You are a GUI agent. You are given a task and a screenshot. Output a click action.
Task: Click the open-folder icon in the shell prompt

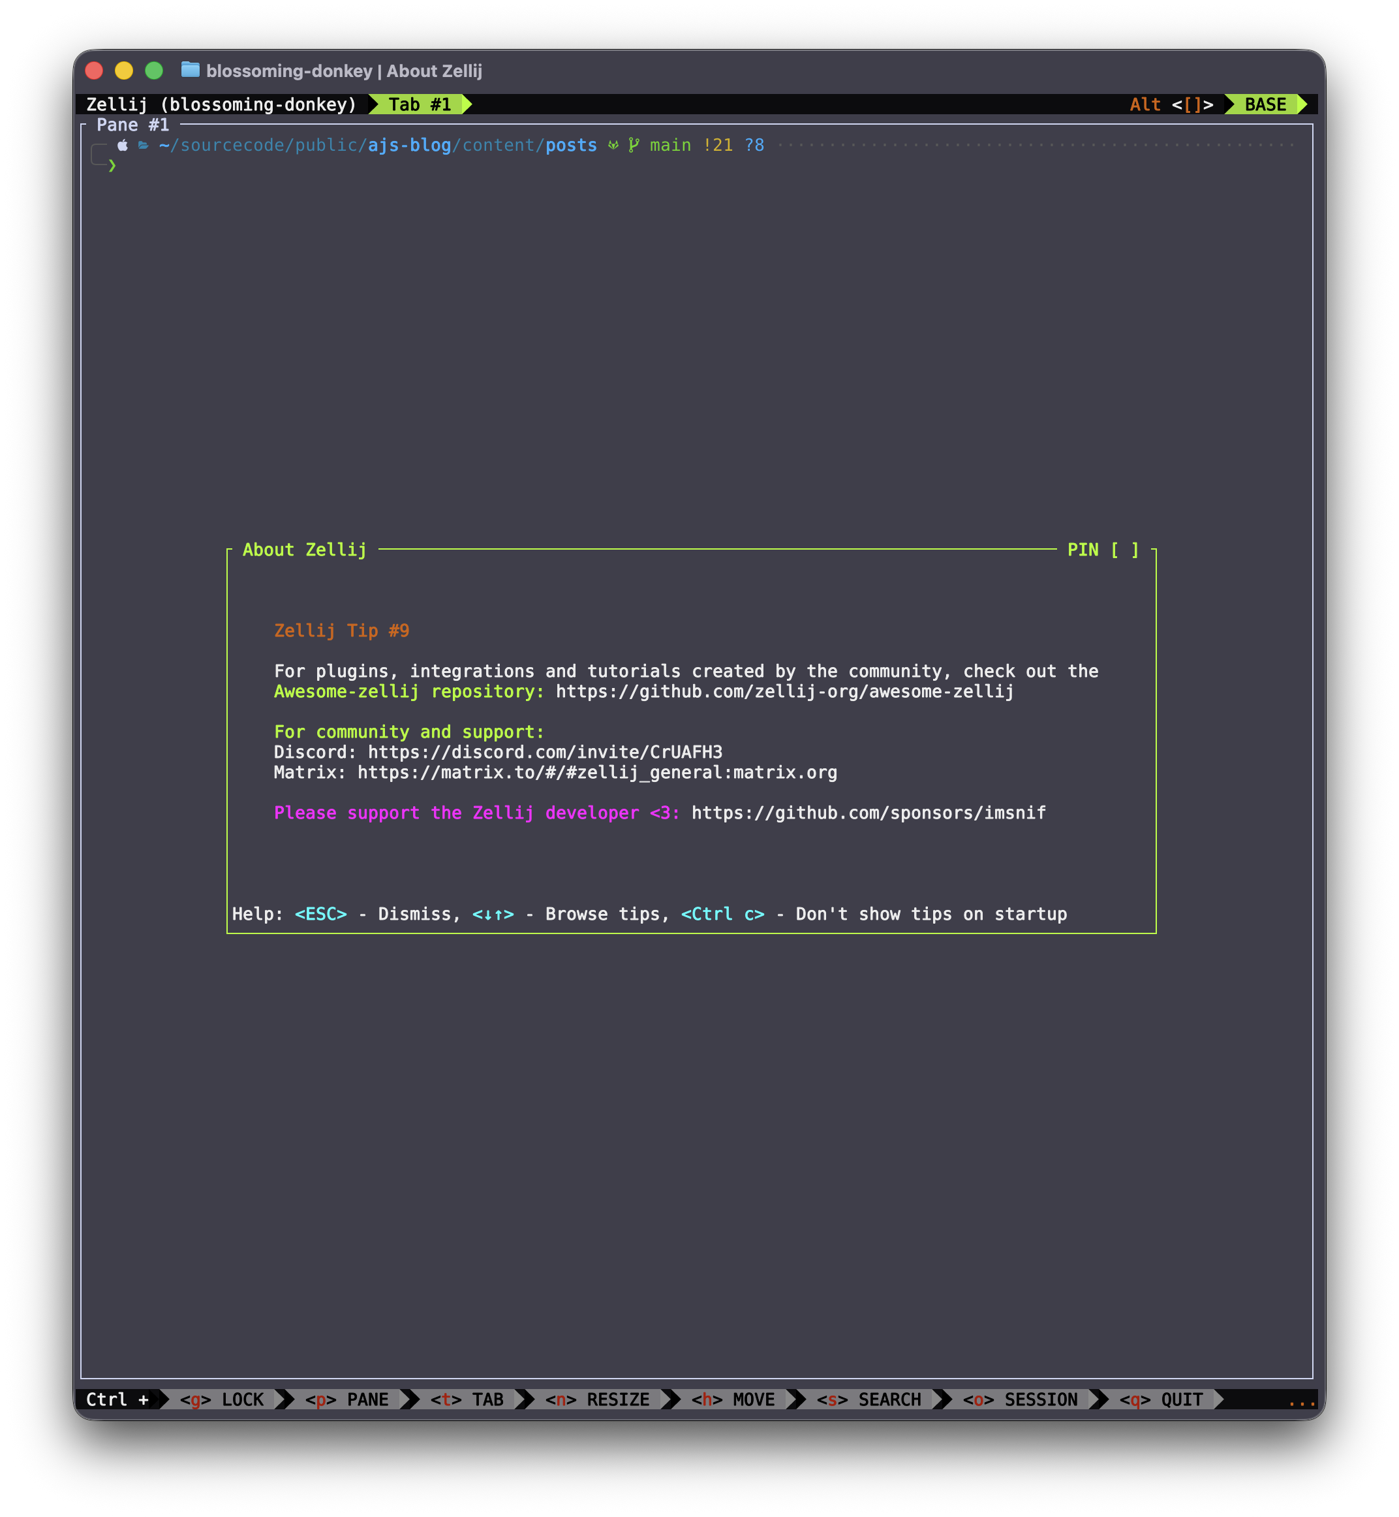tap(143, 145)
